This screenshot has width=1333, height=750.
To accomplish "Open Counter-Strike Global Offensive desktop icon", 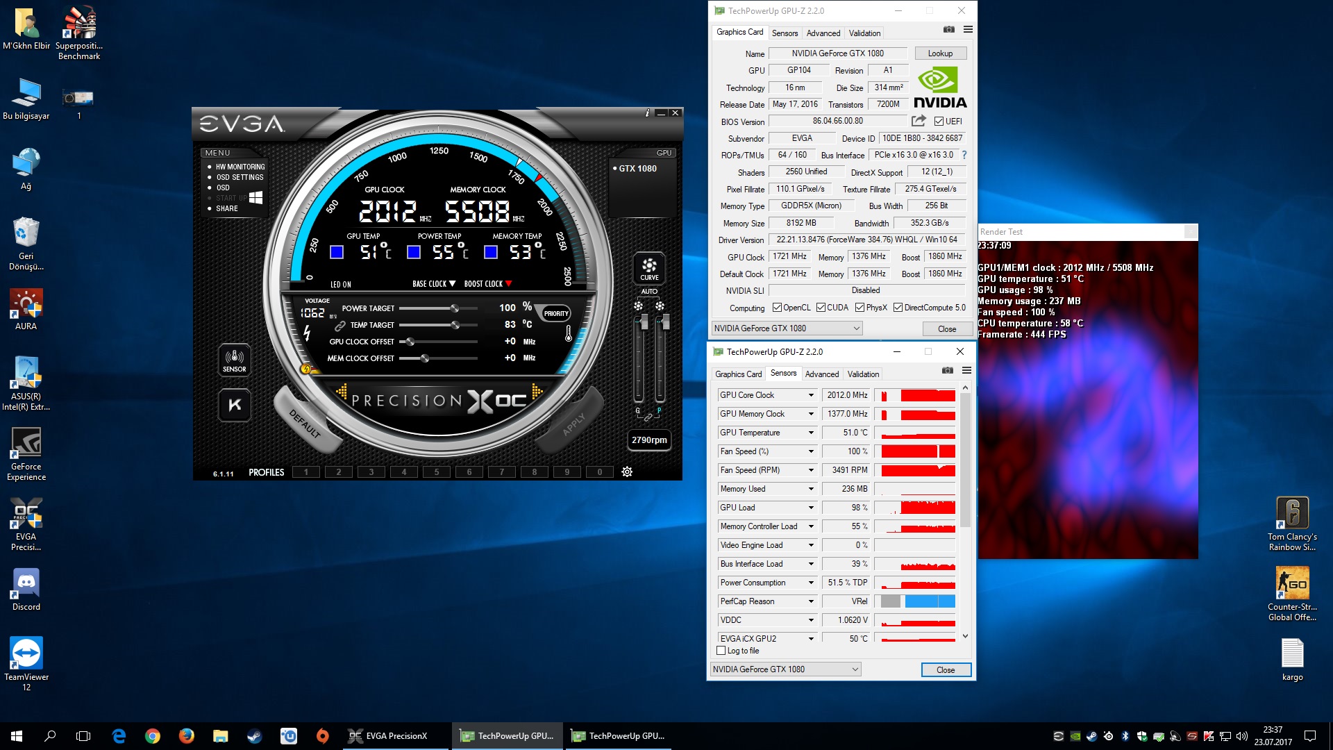I will pos(1292,594).
